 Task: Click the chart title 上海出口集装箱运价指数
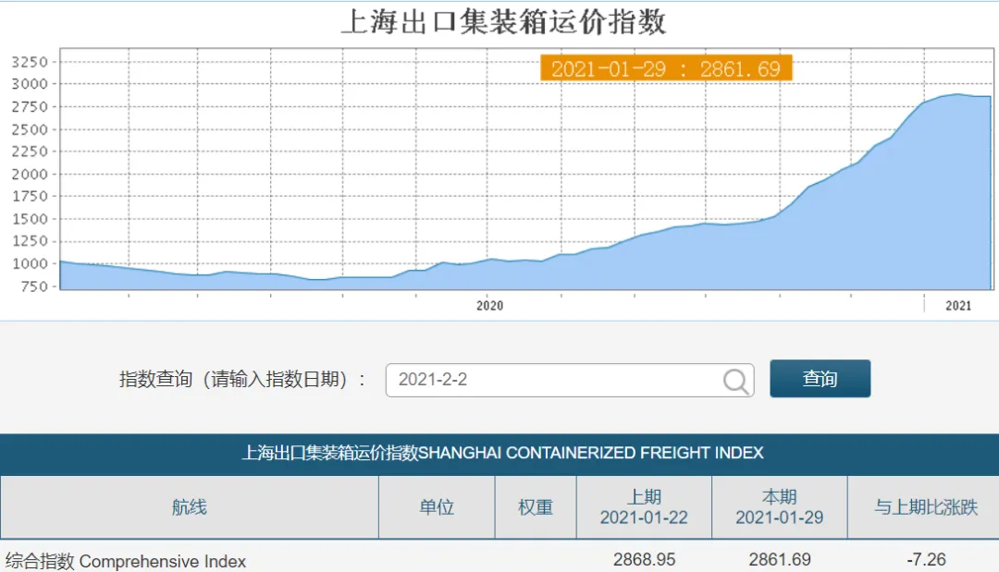click(503, 21)
